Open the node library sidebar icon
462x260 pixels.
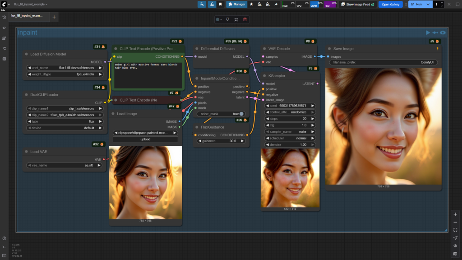pos(4,38)
